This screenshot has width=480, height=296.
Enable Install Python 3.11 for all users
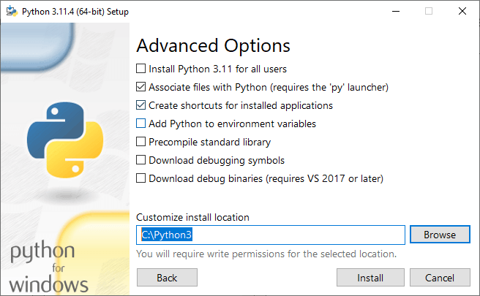click(141, 69)
